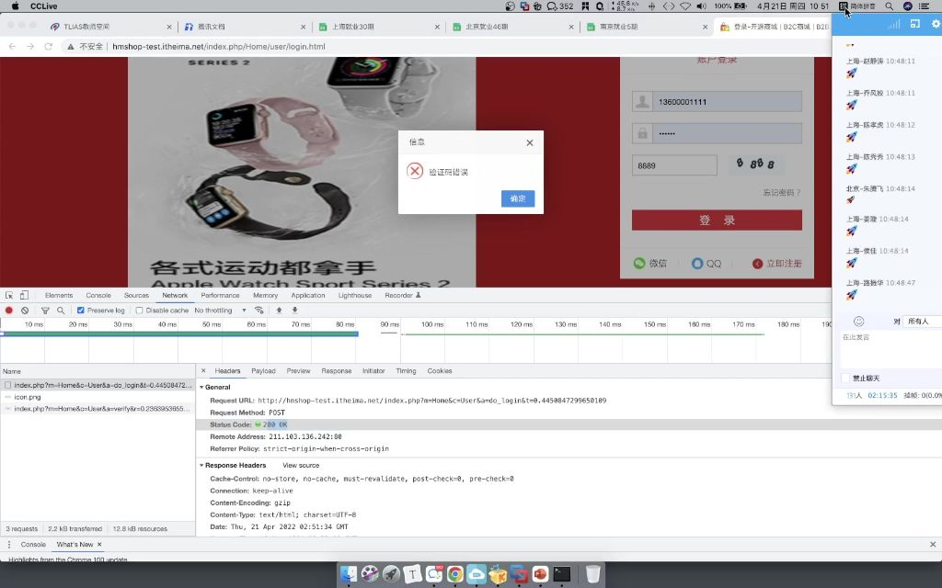The image size is (942, 588).
Task: Stop recording network log with red button
Action: pos(9,311)
